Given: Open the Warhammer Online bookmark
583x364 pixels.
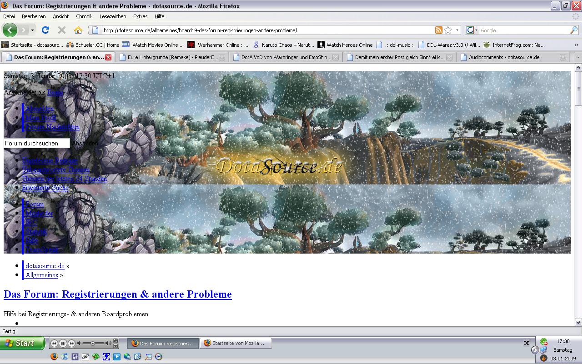Looking at the screenshot, I should click(x=219, y=45).
